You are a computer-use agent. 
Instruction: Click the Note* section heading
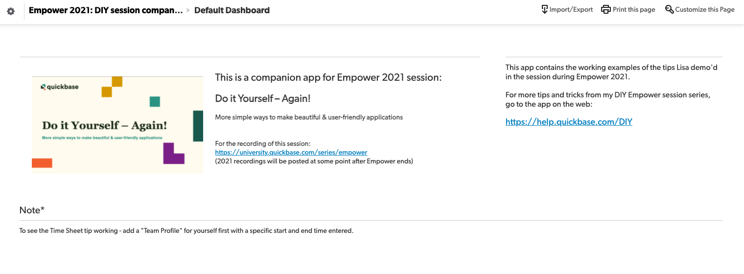32,210
